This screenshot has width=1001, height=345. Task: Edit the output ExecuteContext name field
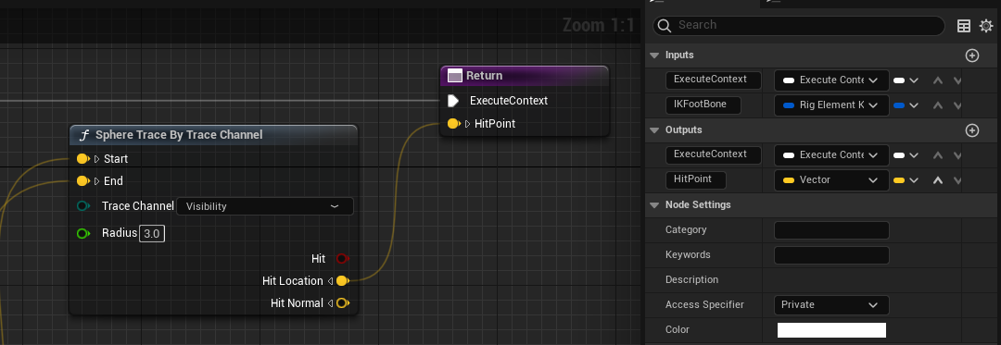(x=714, y=154)
